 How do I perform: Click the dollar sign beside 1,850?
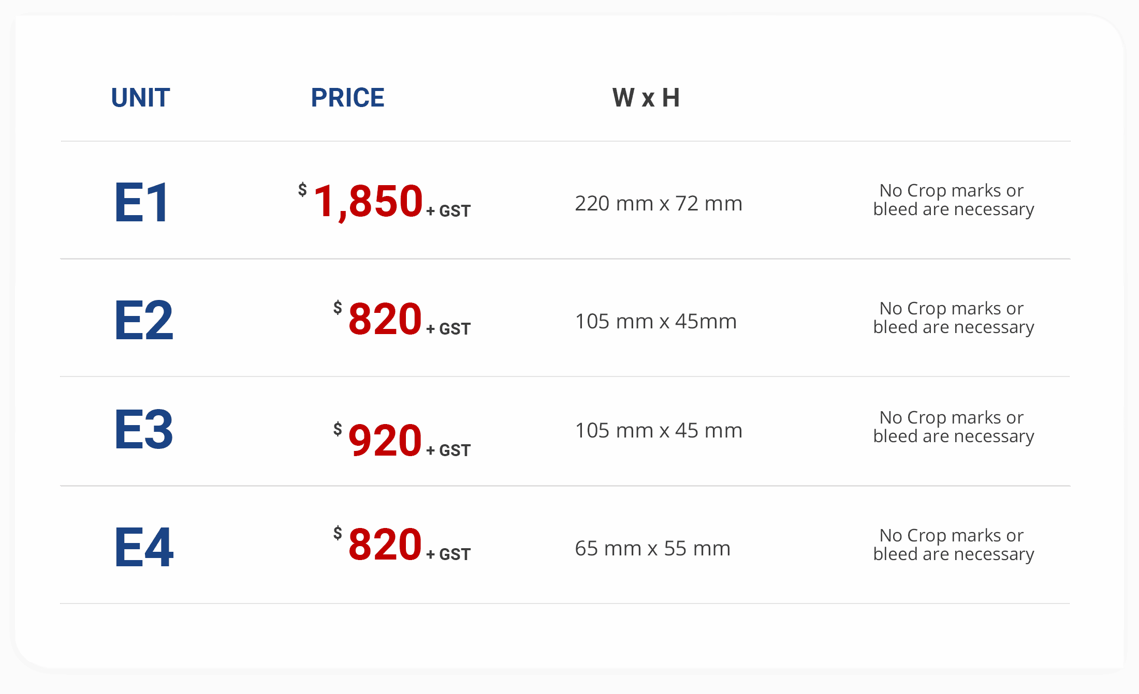[x=302, y=189]
